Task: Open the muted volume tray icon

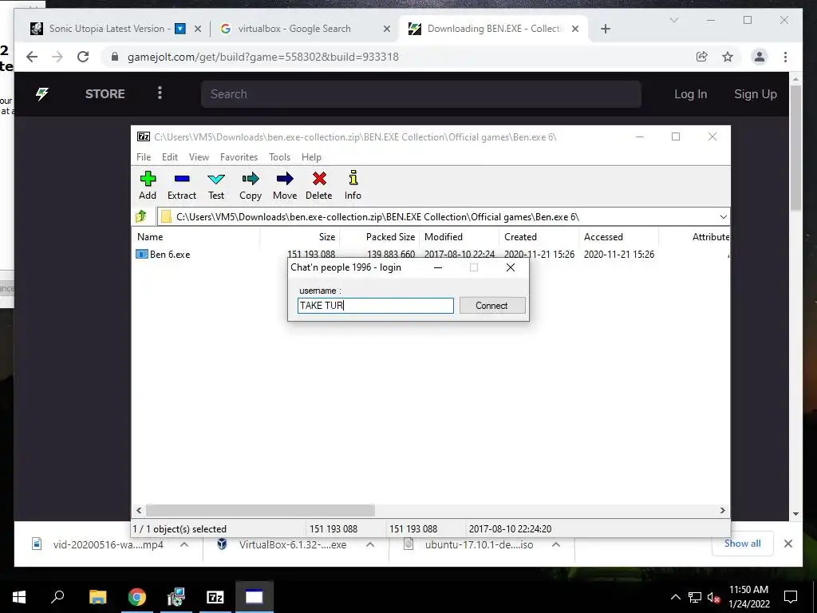Action: click(x=714, y=597)
